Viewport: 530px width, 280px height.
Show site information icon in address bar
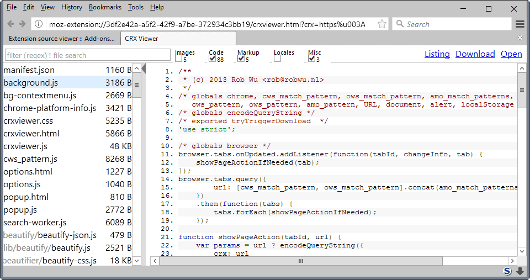[39, 24]
